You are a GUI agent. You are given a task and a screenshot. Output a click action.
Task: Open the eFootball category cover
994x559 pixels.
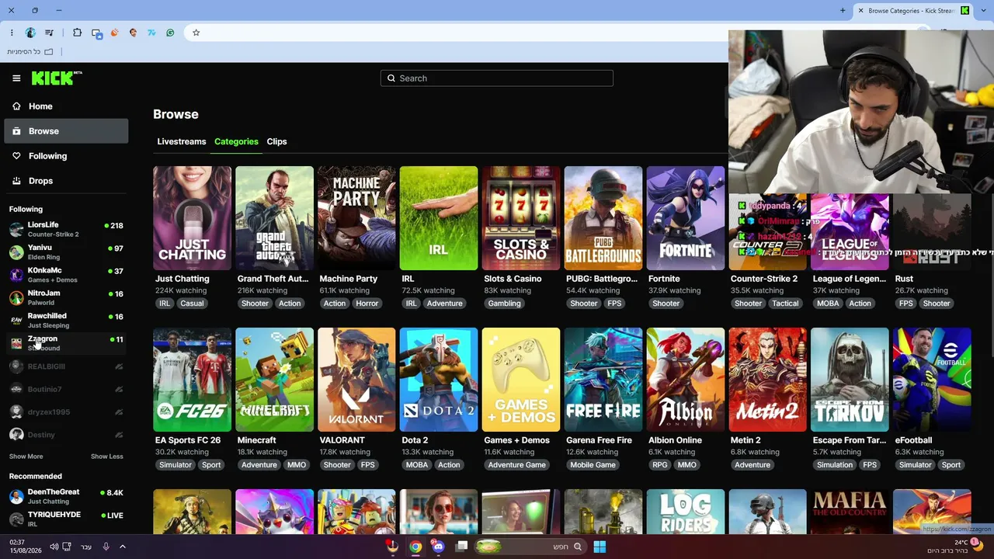[932, 380]
